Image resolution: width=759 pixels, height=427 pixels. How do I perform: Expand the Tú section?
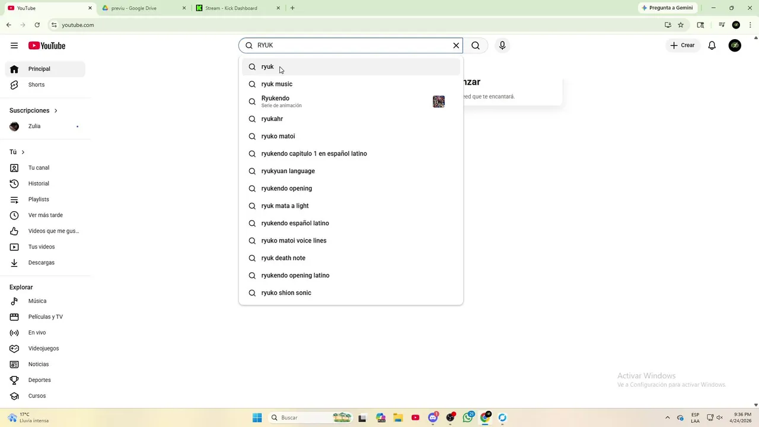tap(17, 152)
